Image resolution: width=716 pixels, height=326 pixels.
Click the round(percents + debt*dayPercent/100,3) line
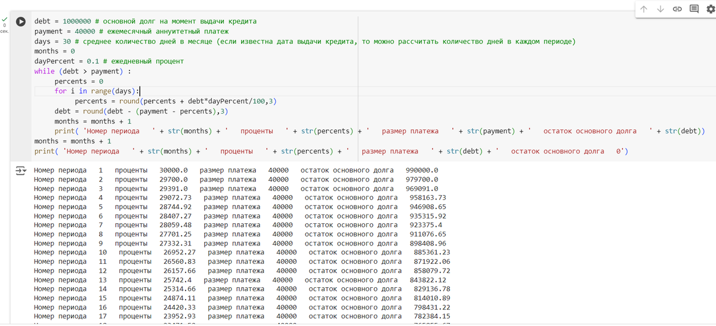[177, 101]
